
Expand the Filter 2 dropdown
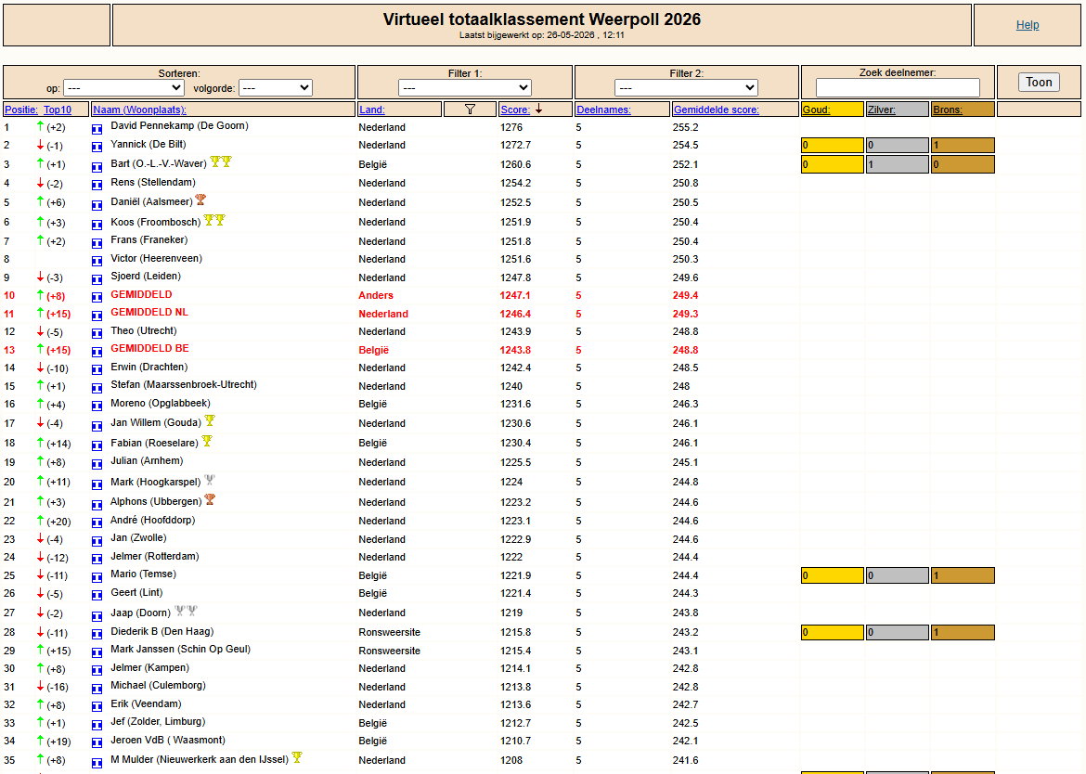(x=686, y=88)
